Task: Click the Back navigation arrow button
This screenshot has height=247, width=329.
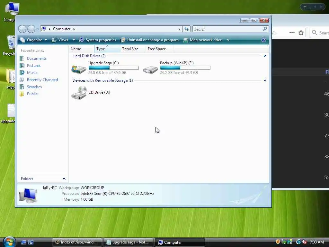Action: 22,29
